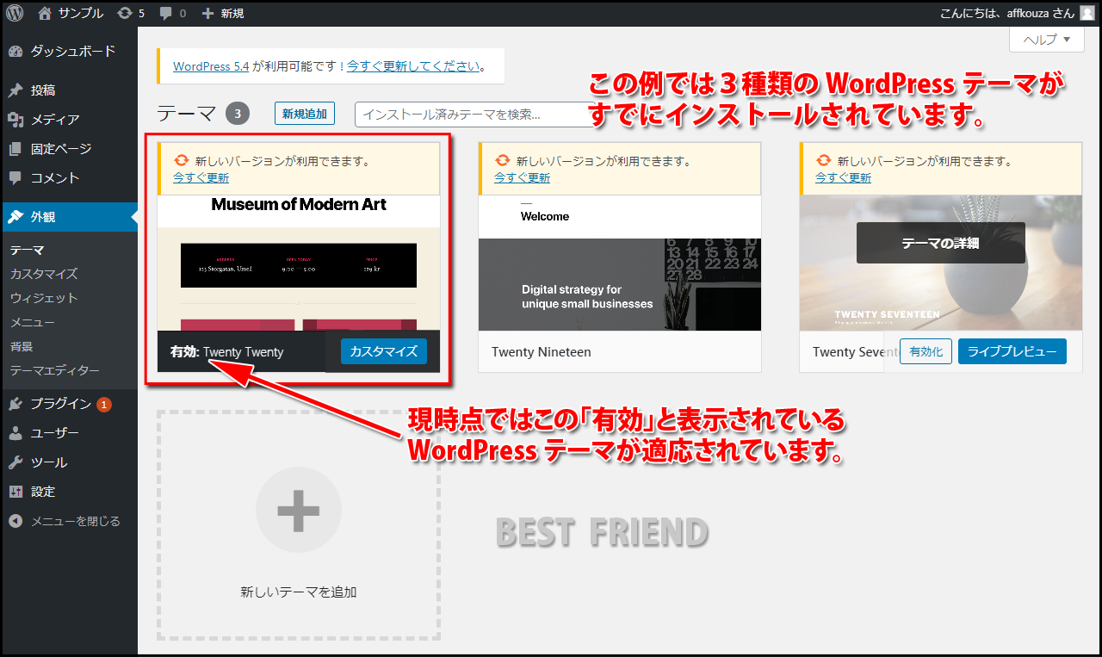
Task: Open the comments bubble showing 0
Action: pyautogui.click(x=173, y=13)
